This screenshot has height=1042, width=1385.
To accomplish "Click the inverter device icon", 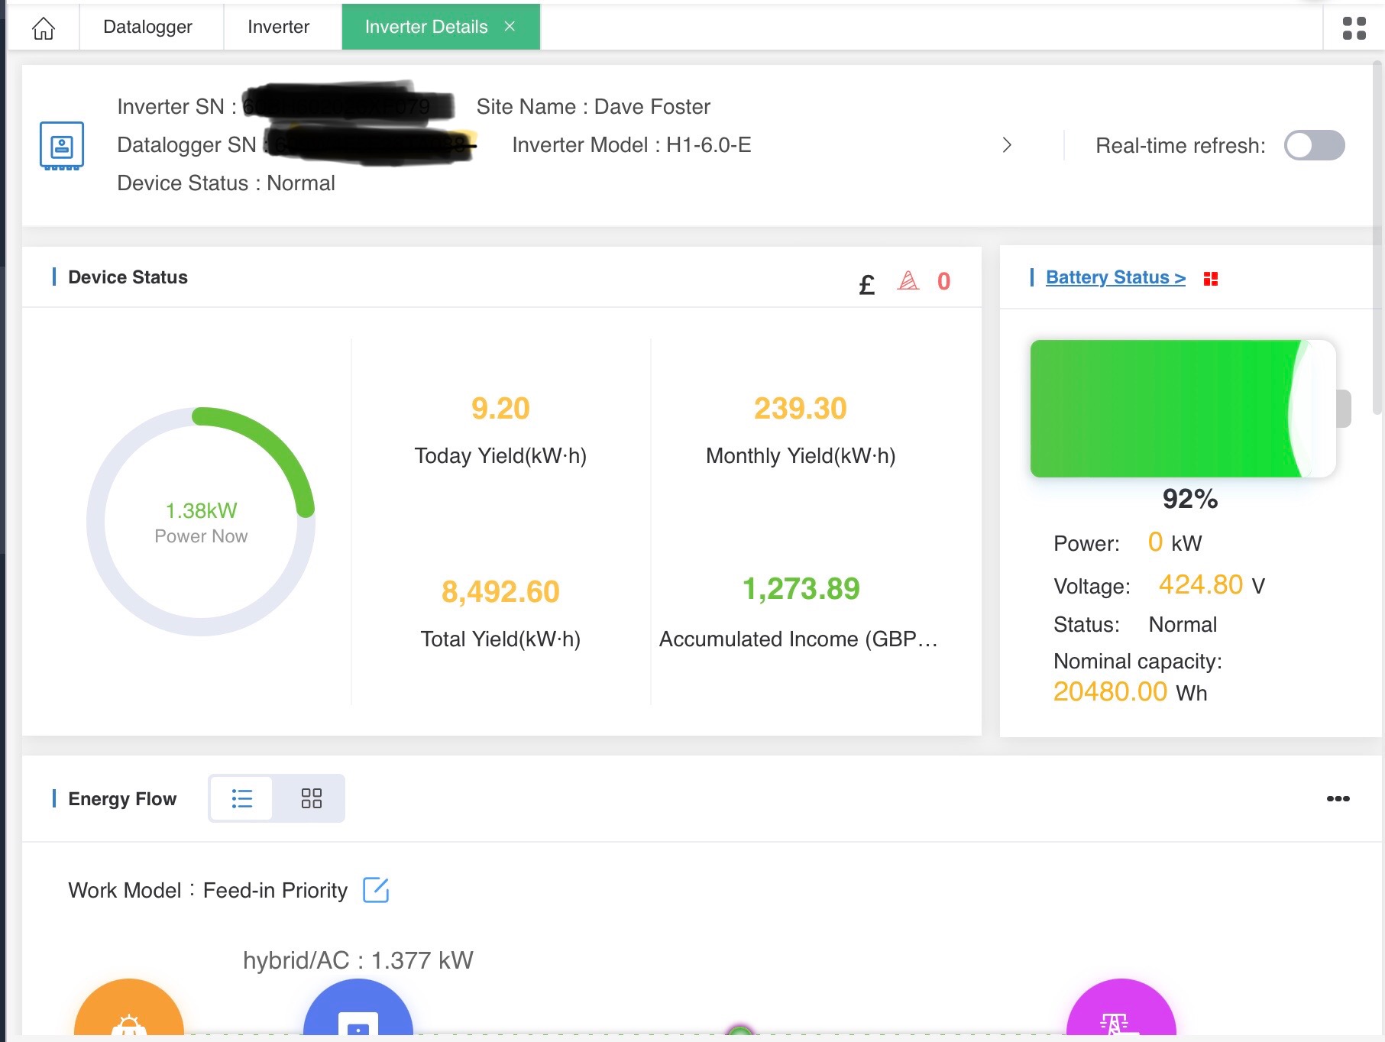I will coord(62,145).
